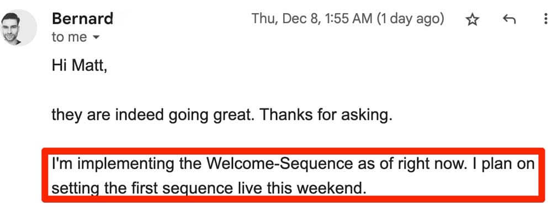Image resolution: width=552 pixels, height=213 pixels.
Task: Click the red highlight box border
Action: 293,150
